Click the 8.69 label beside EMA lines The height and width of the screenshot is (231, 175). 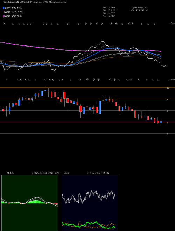(163, 66)
